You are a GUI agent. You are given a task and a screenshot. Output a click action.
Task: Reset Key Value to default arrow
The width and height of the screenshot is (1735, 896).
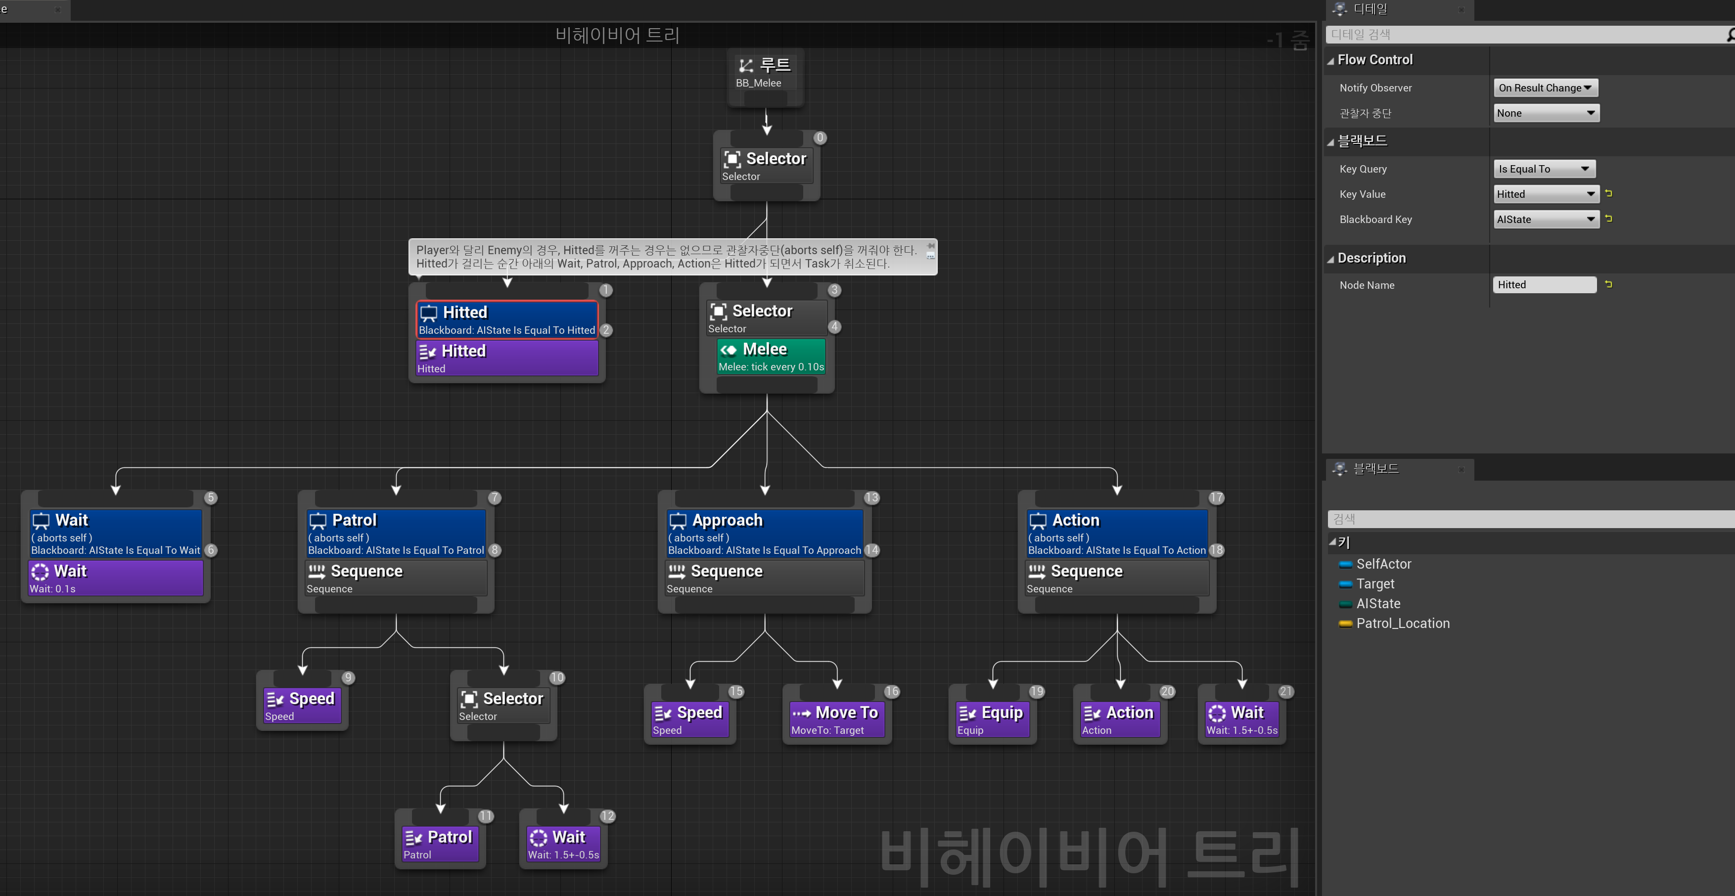click(1608, 194)
